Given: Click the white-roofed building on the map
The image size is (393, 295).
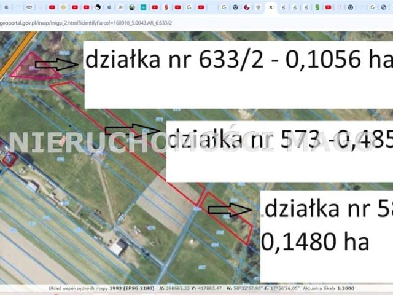Looking at the screenshot, I should coord(119,247).
